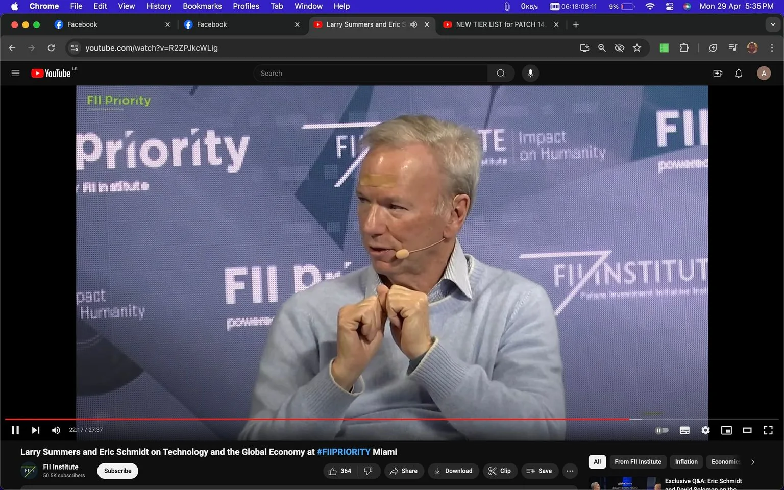Click the magnifier search button
784x490 pixels.
pos(501,73)
